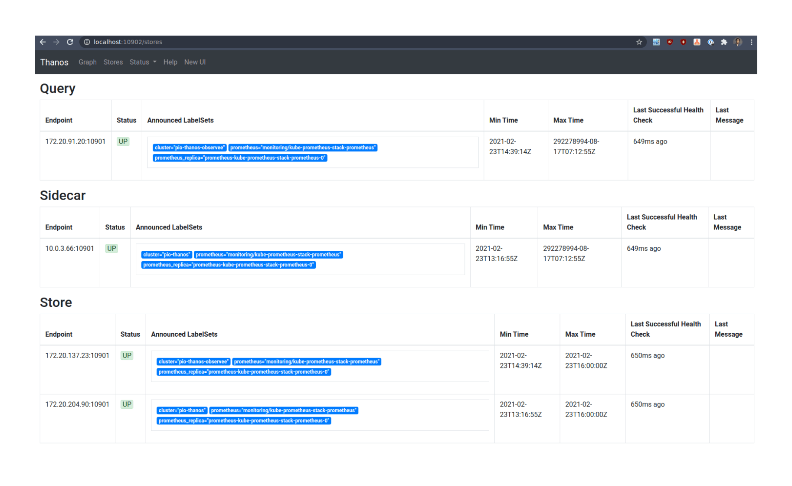The height and width of the screenshot is (486, 792).
Task: Open the Graph page
Action: [x=88, y=62]
